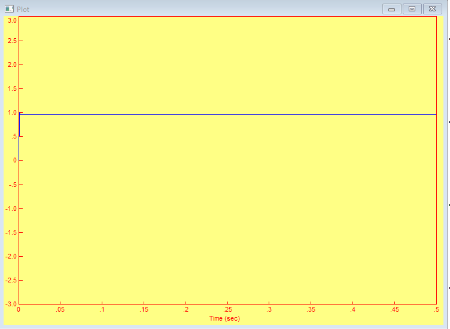Viewport: 450px width, 329px height.
Task: Click the .1 x-axis tick label
Action: (102, 309)
